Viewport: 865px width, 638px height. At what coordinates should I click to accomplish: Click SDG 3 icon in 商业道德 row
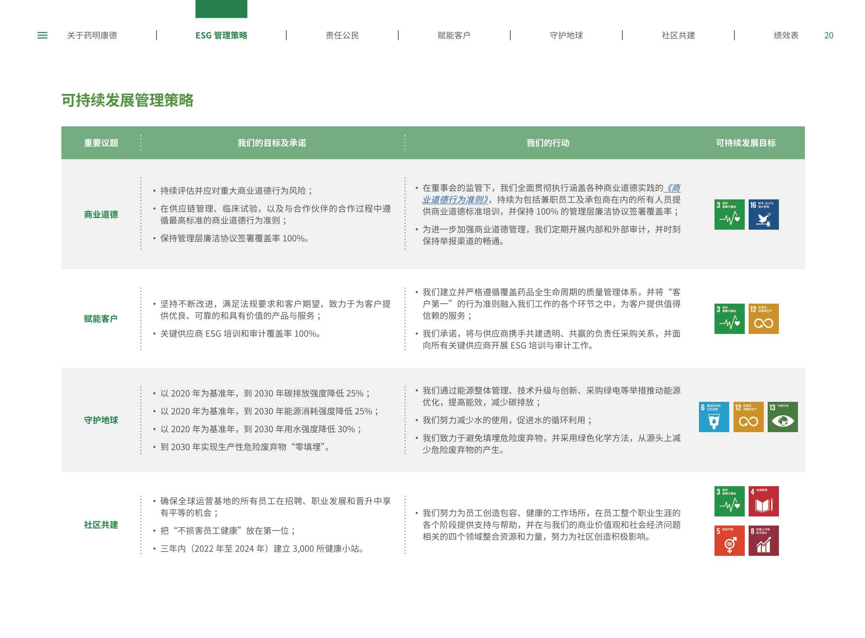point(729,215)
